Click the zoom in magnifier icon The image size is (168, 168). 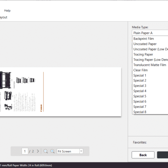pyautogui.click(x=52, y=151)
